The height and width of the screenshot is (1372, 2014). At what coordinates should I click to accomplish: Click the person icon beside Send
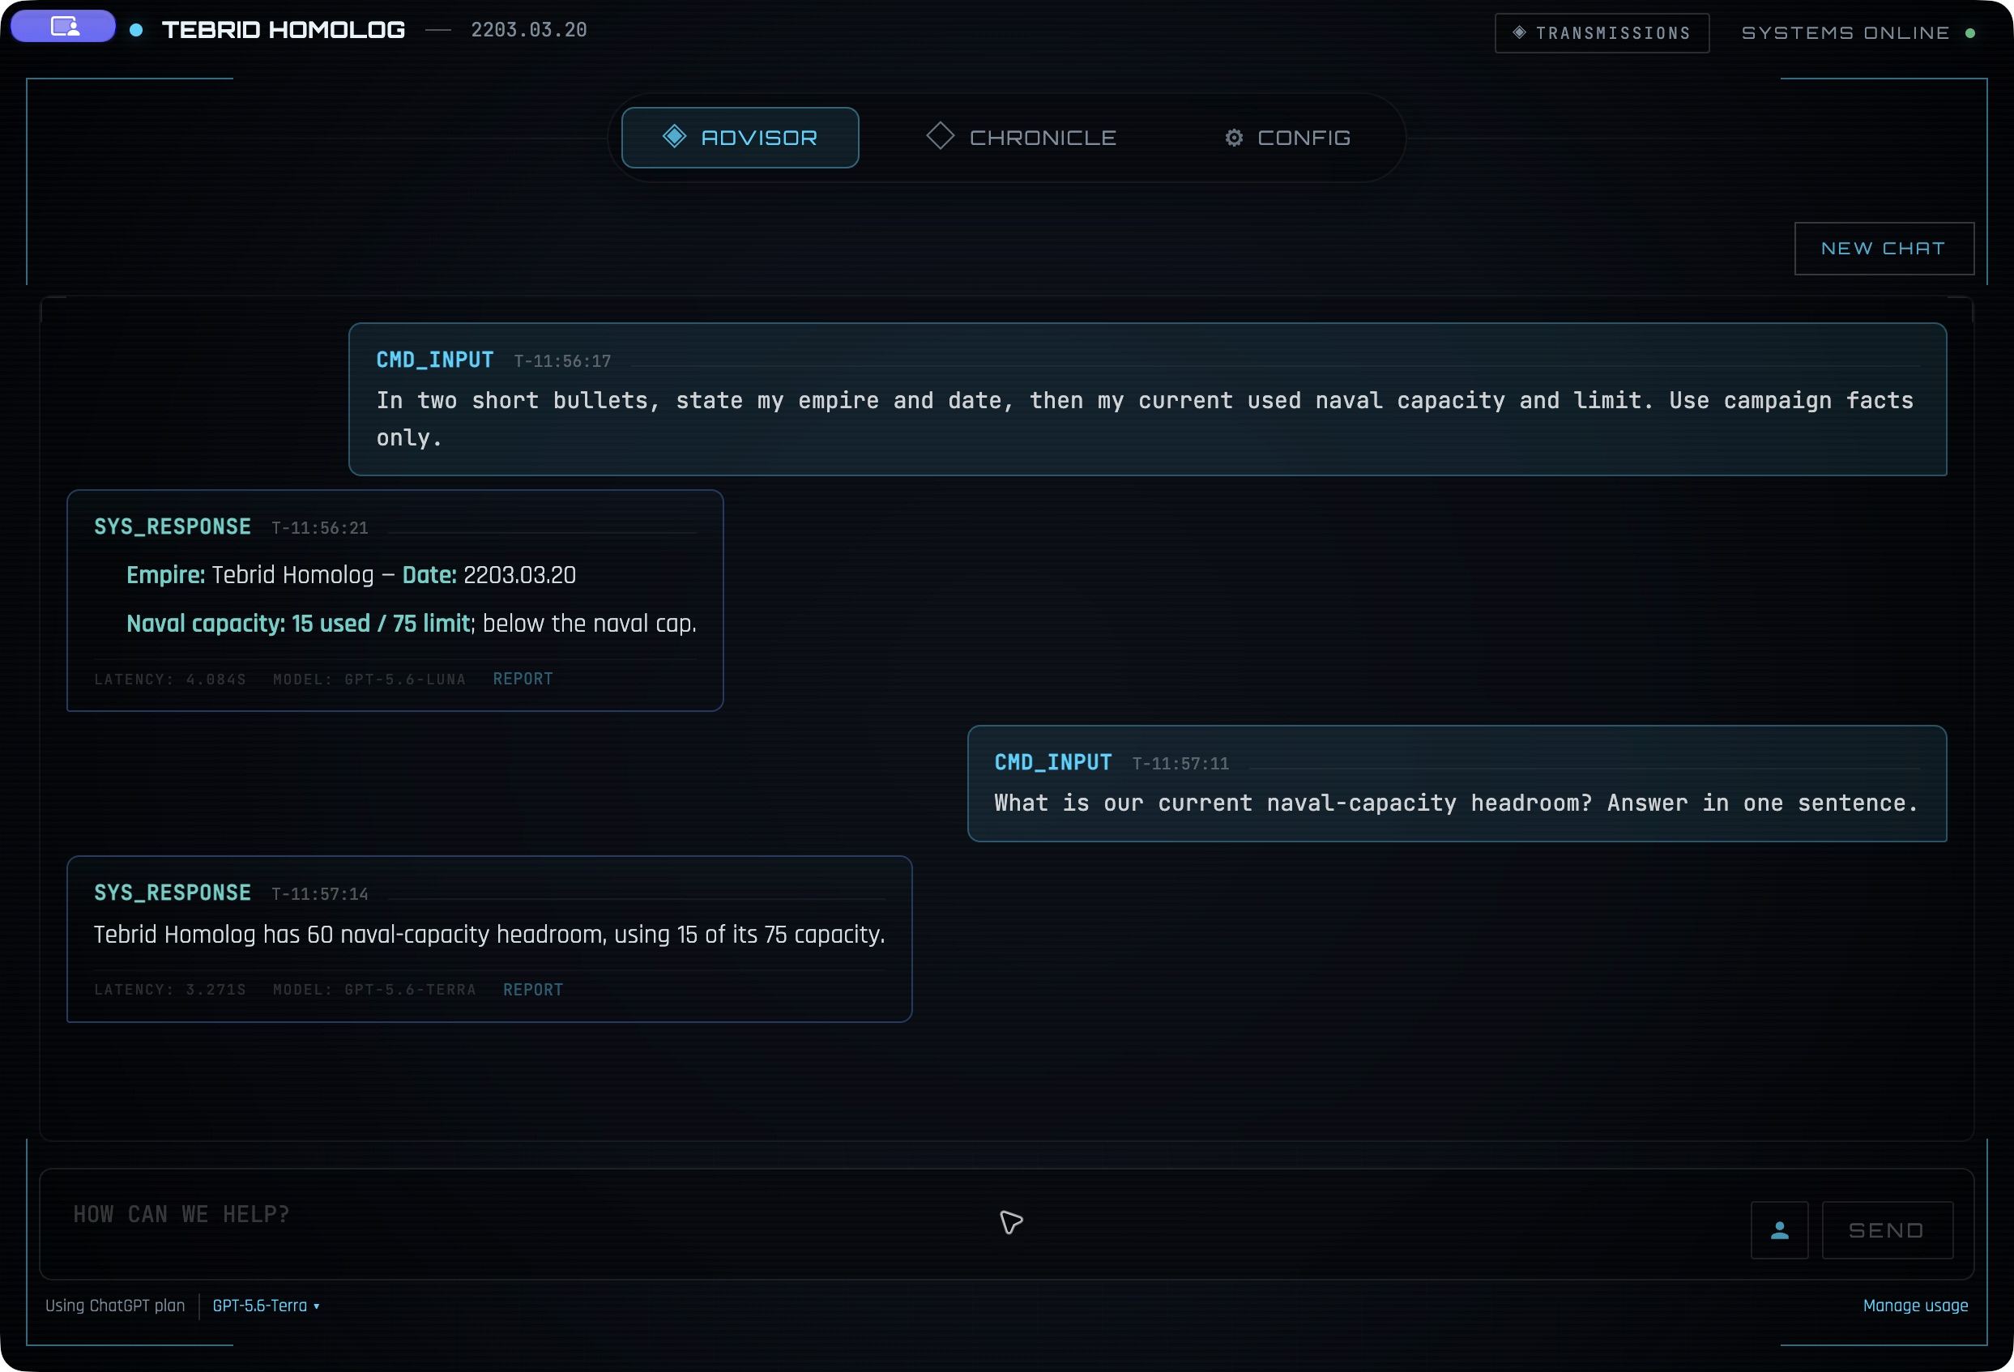click(1779, 1230)
